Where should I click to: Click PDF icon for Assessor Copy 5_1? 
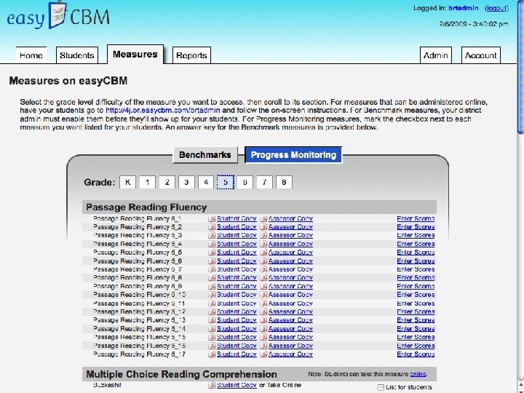[x=263, y=219]
